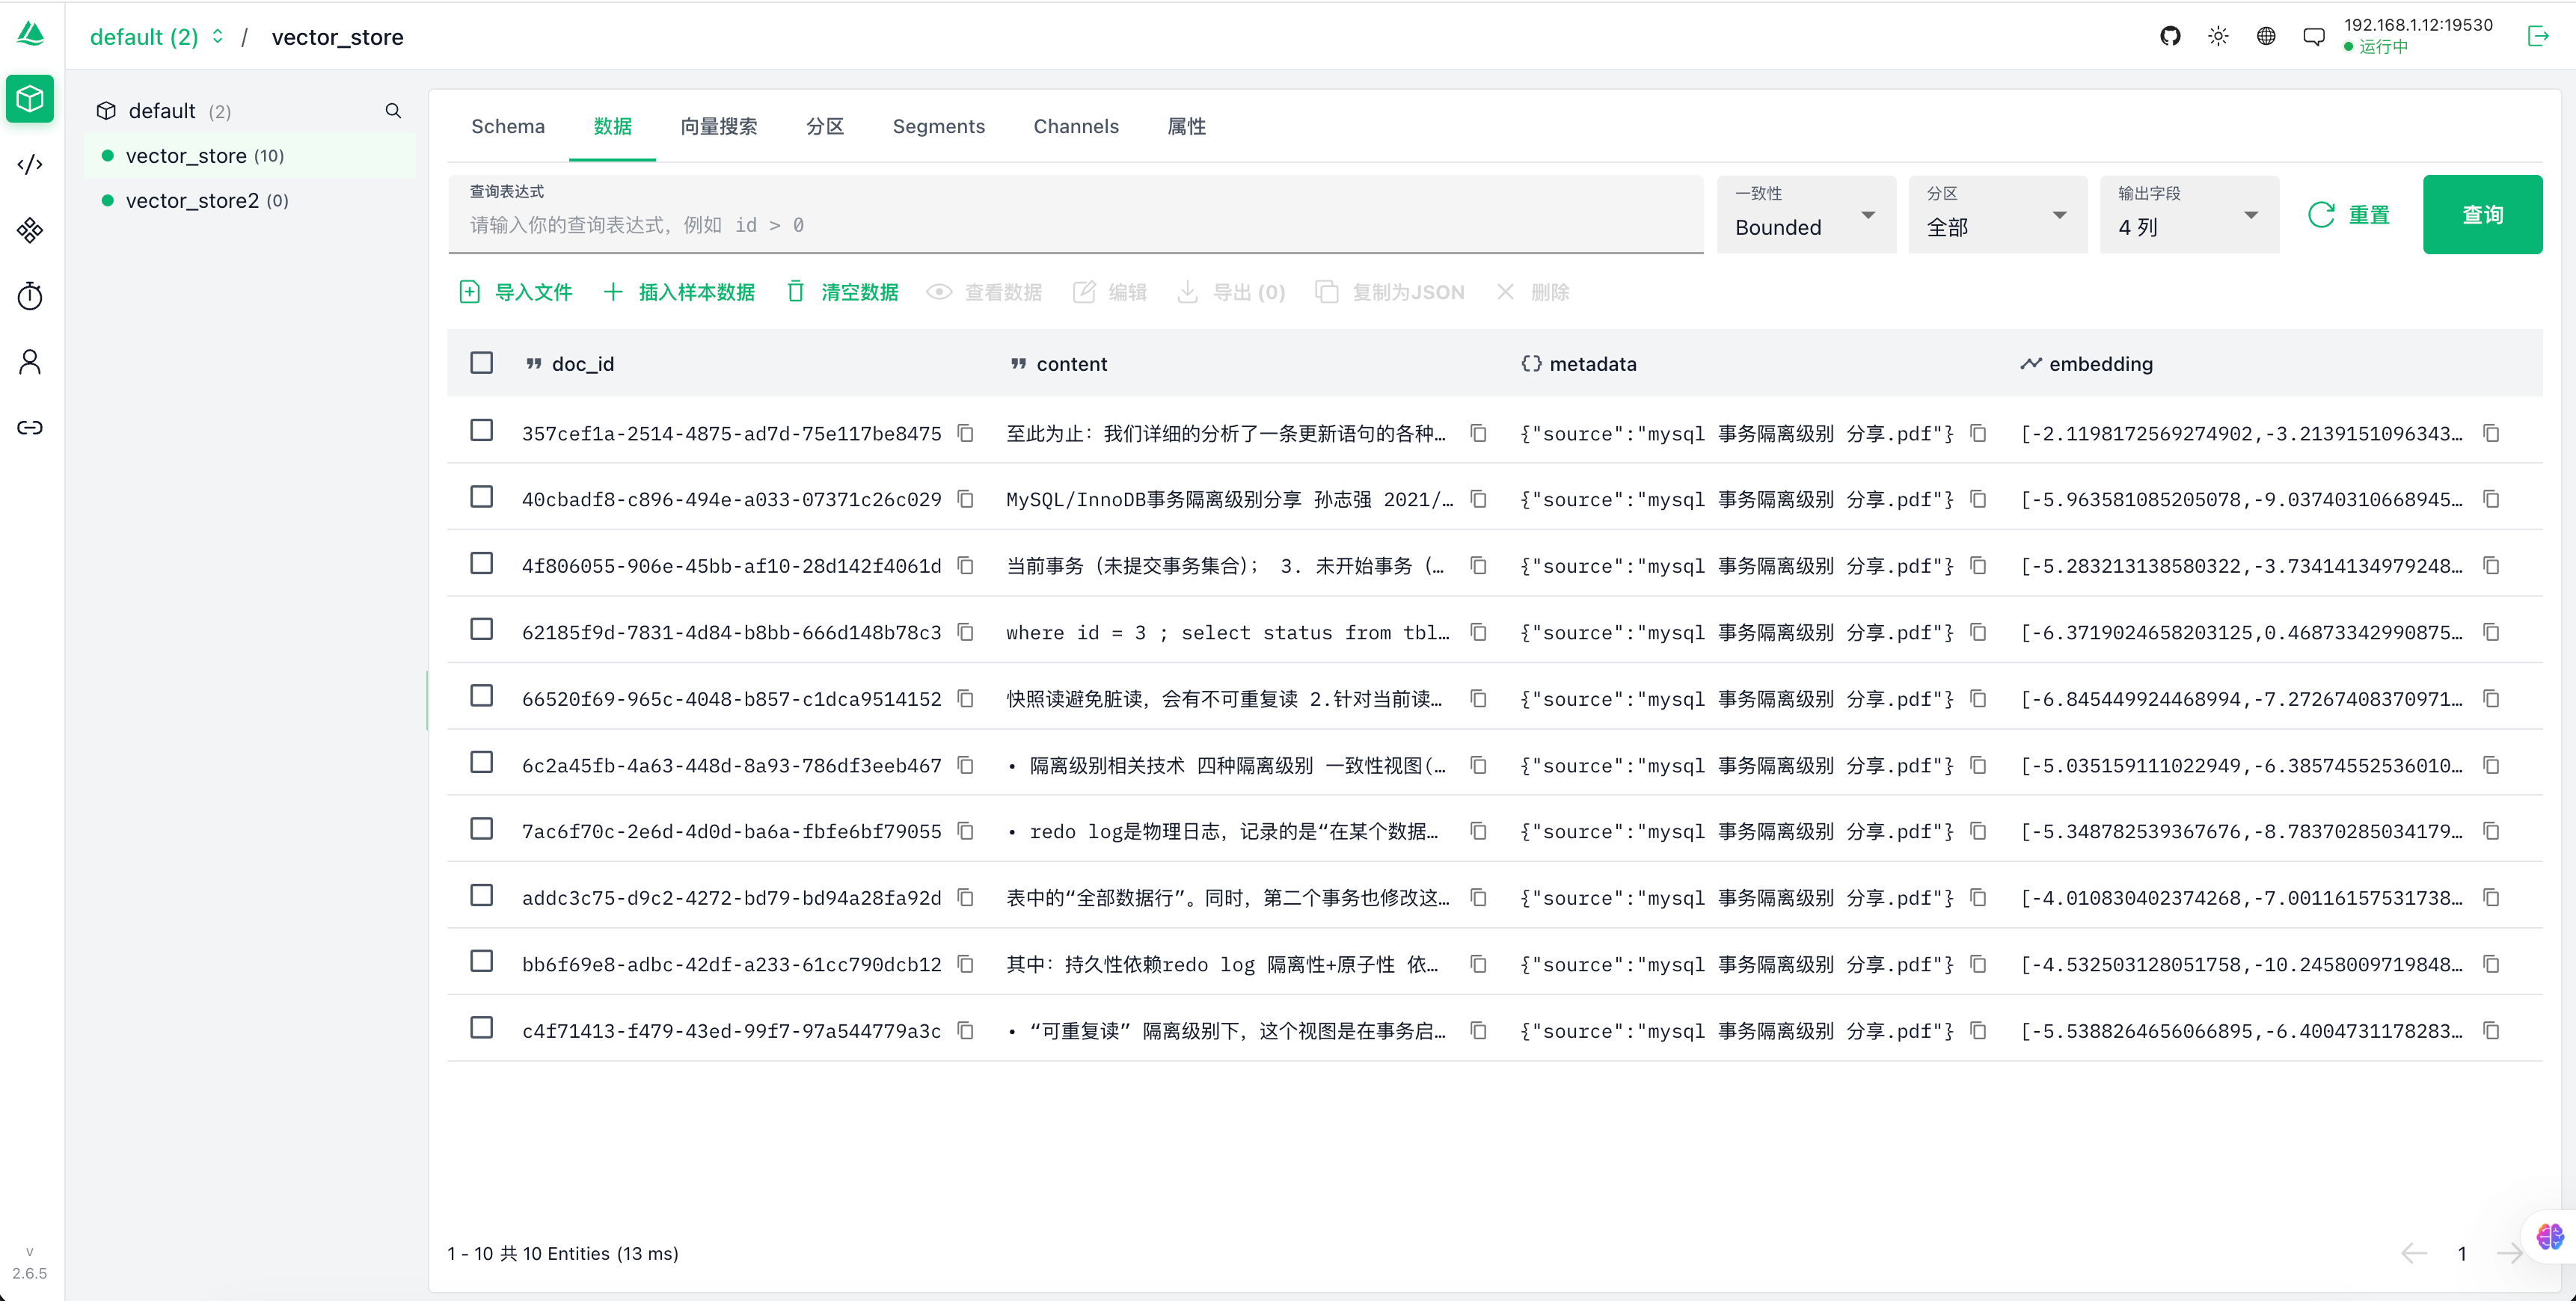Click the green 查询 query button

(2481, 215)
